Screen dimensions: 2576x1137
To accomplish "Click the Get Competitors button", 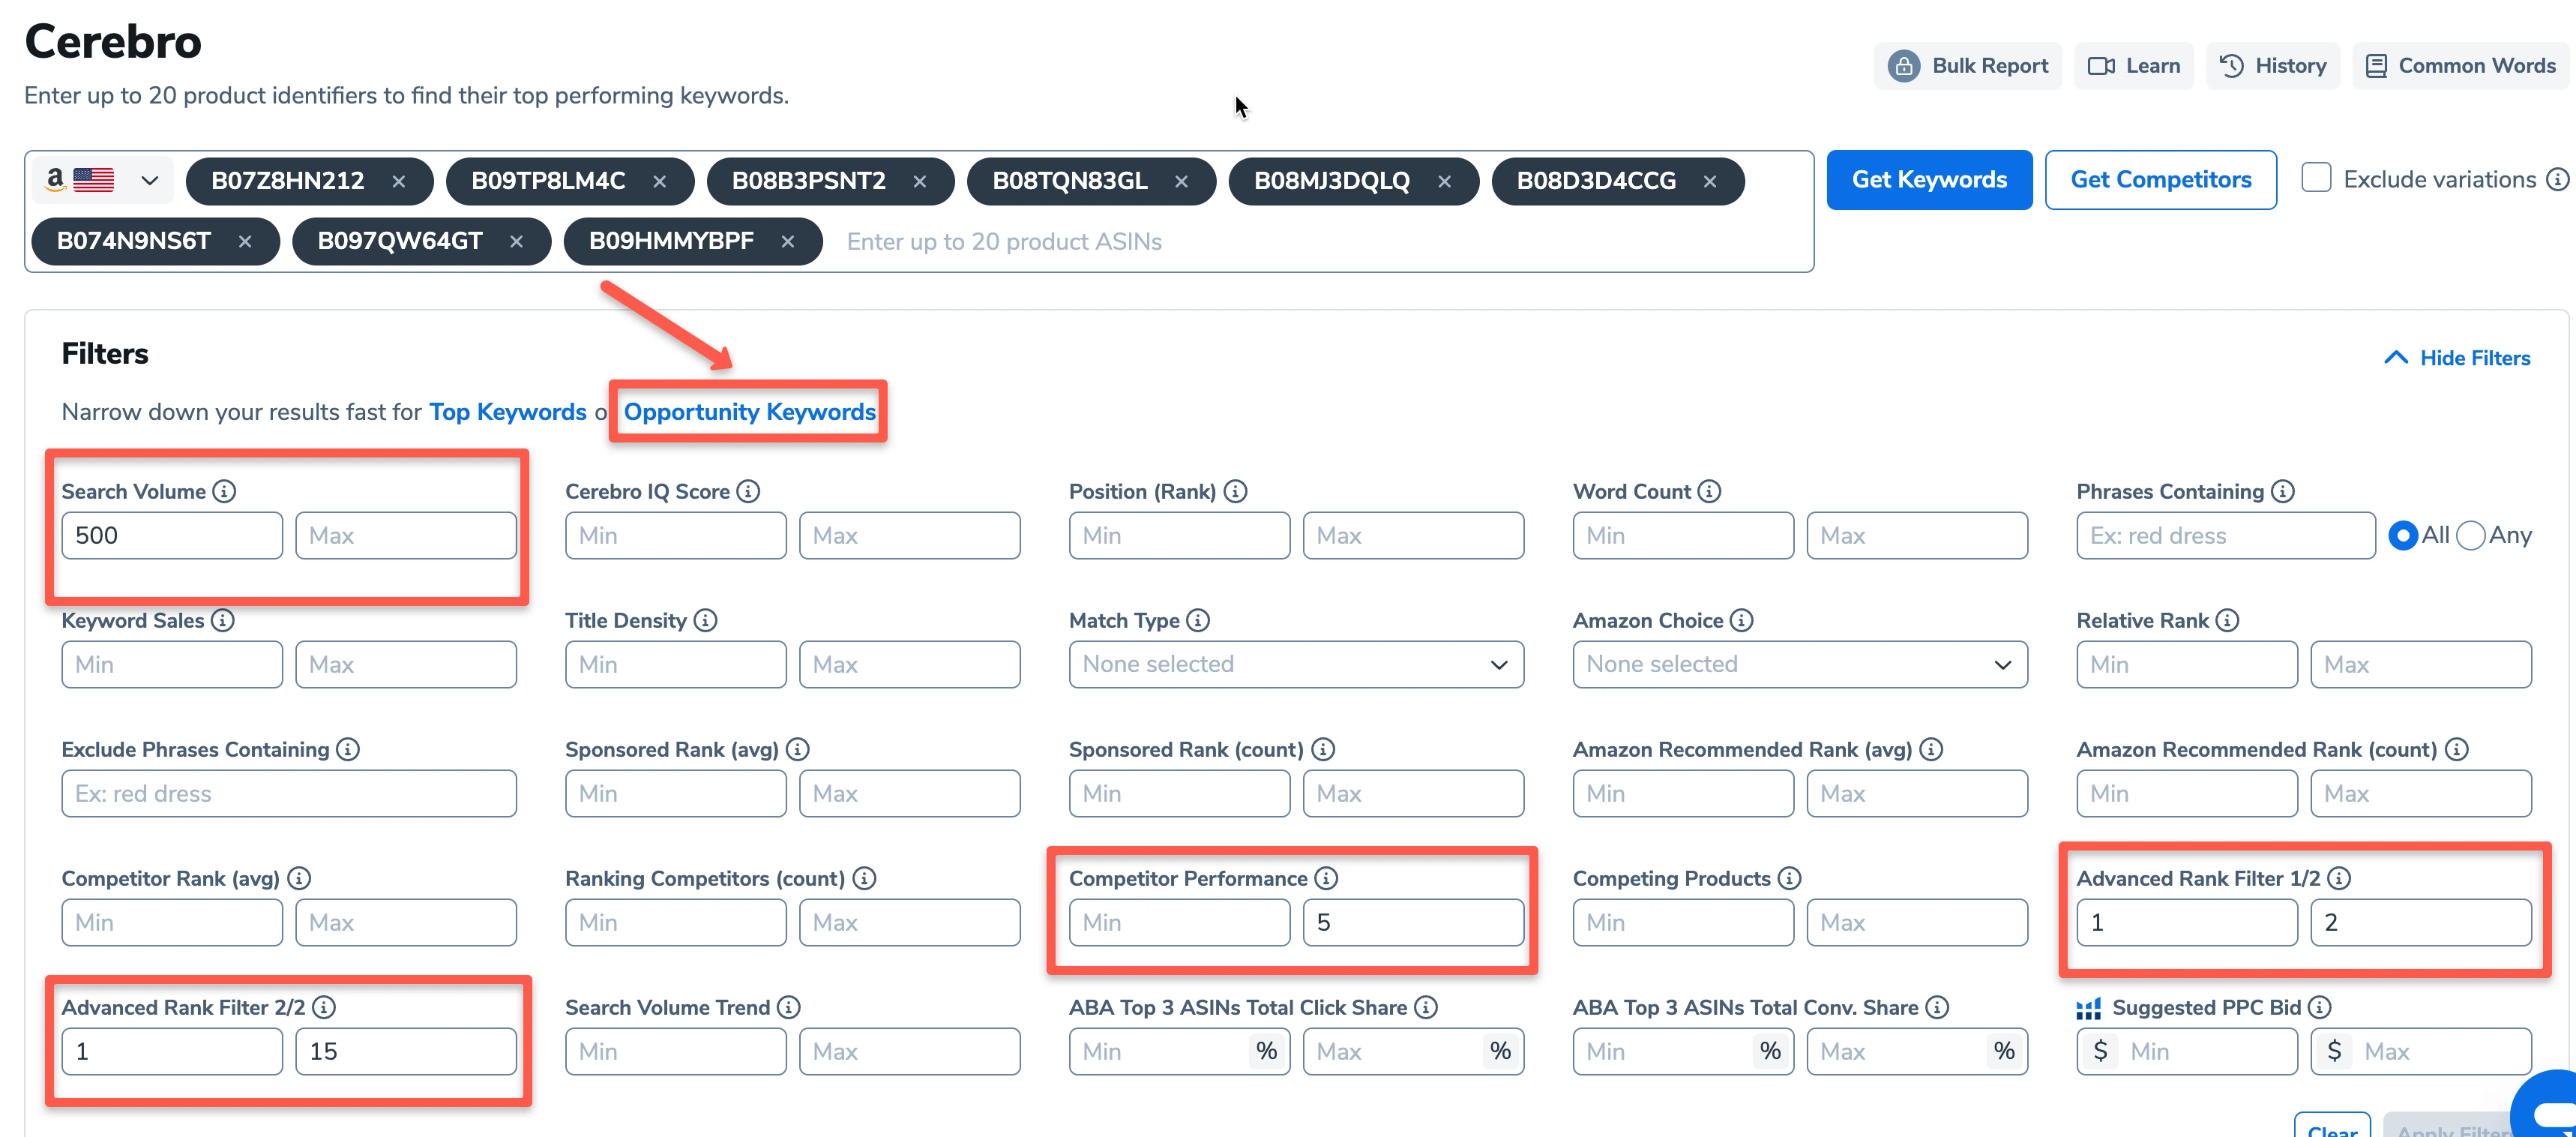I will tap(2161, 179).
